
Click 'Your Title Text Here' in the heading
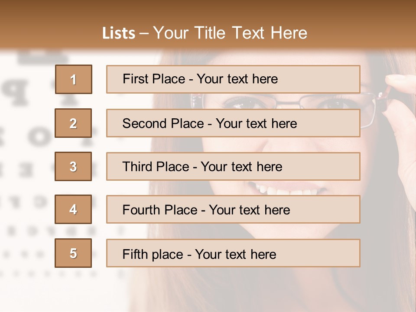(230, 33)
